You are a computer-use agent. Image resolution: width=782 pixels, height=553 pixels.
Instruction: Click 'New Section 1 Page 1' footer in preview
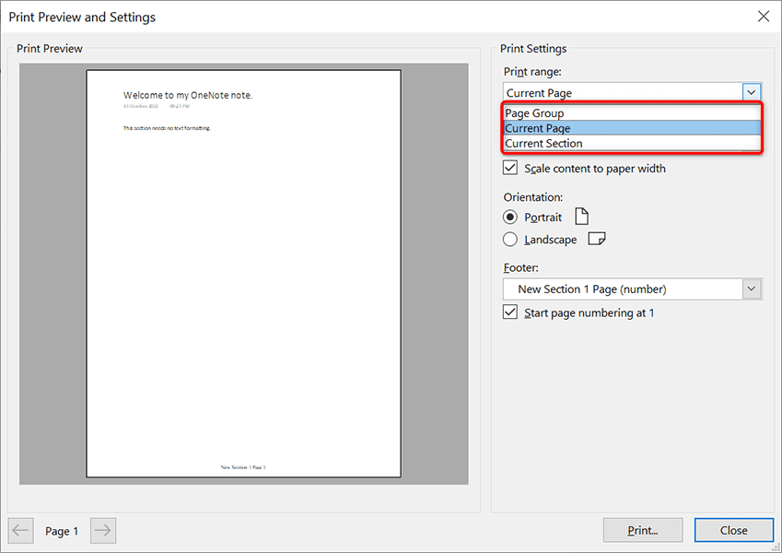[243, 467]
